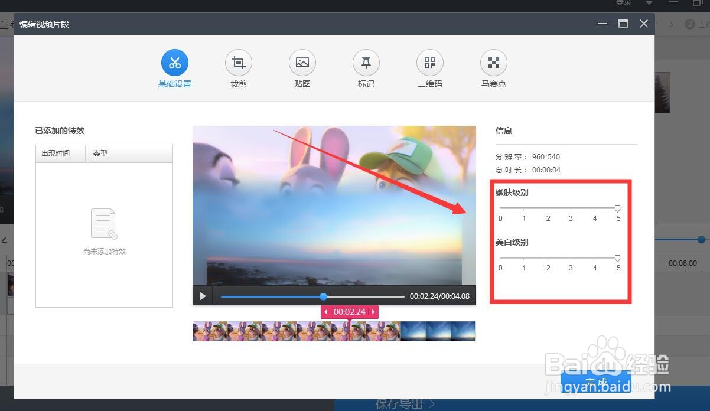The height and width of the screenshot is (411, 710).
Task: Open the 二维码 QR code tool
Action: tap(430, 63)
